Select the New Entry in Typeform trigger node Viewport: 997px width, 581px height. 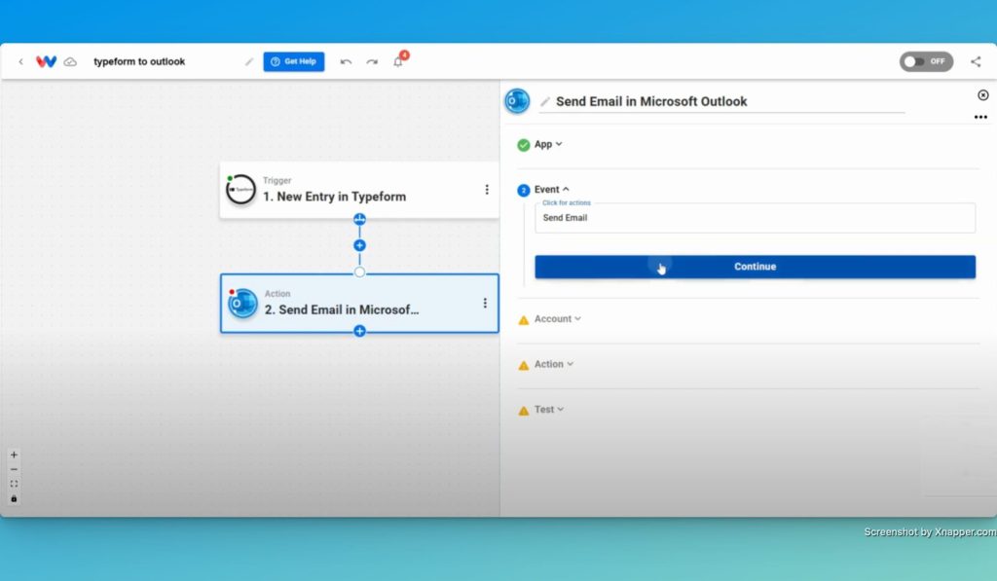tap(358, 190)
